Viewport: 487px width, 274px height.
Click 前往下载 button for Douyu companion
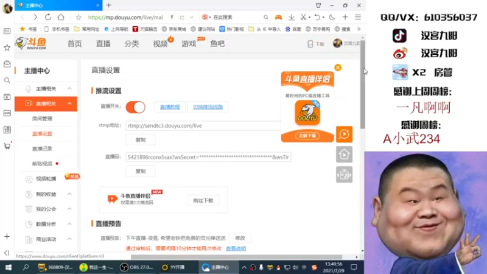click(x=203, y=201)
